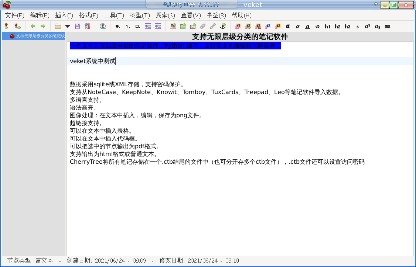
Task: Click the line '可以在文本中插入表格。'
Action: click(x=101, y=131)
